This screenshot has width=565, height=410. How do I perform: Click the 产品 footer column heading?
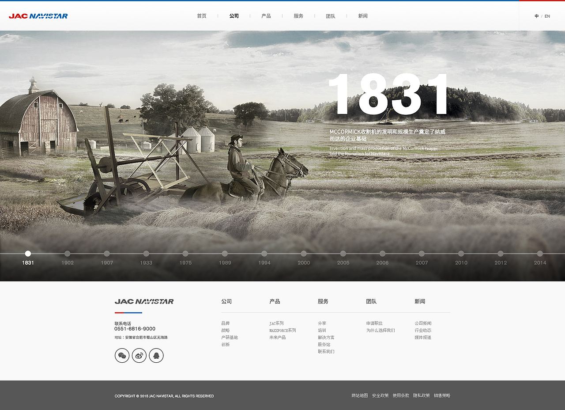tap(275, 301)
